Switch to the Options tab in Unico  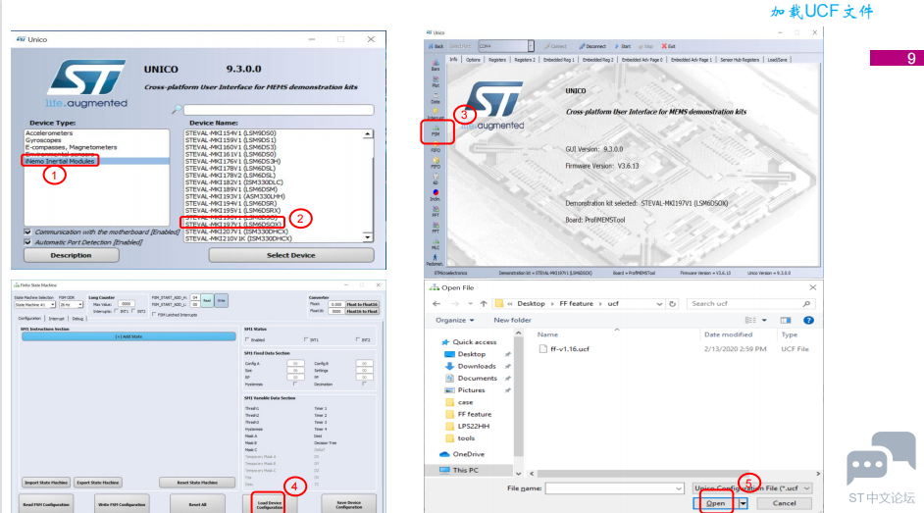[x=473, y=60]
